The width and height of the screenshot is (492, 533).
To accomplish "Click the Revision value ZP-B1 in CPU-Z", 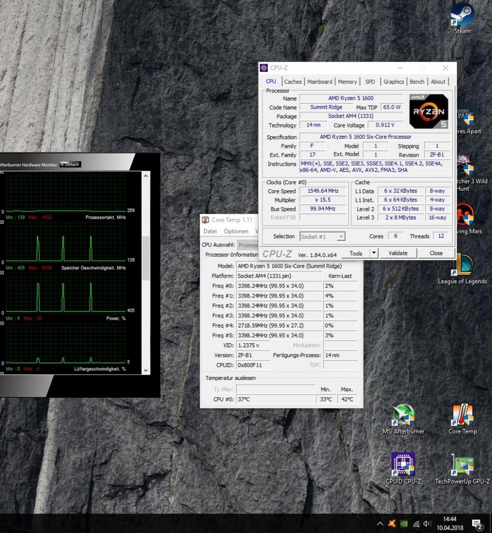I will coord(436,155).
